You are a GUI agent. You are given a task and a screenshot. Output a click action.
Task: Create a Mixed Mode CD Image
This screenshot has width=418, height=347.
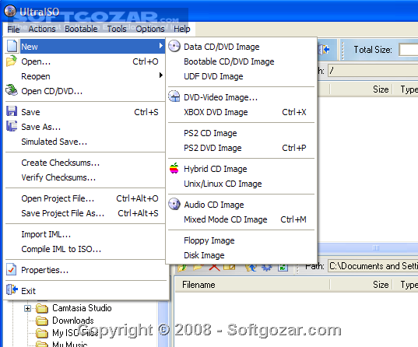coord(241,219)
